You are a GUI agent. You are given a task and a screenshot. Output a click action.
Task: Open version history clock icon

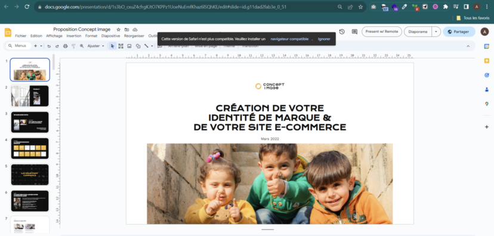[x=342, y=32]
